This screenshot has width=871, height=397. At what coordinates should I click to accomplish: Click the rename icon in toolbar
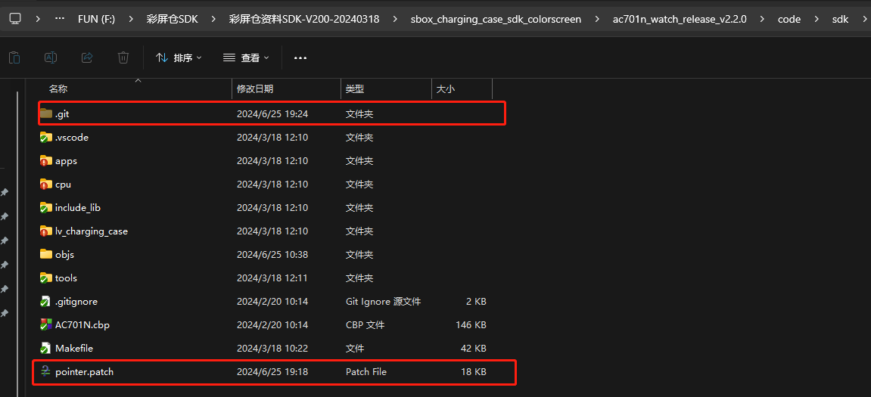coord(51,57)
